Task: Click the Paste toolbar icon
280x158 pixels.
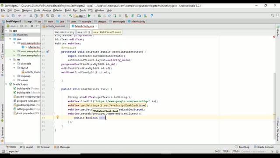Action: 41,16
